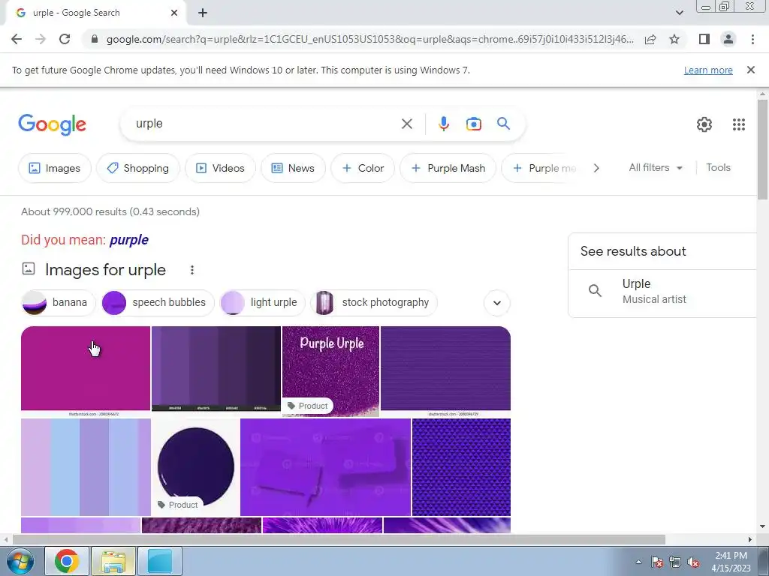The width and height of the screenshot is (769, 576).
Task: Open the Action Center flag icon
Action: pyautogui.click(x=656, y=562)
